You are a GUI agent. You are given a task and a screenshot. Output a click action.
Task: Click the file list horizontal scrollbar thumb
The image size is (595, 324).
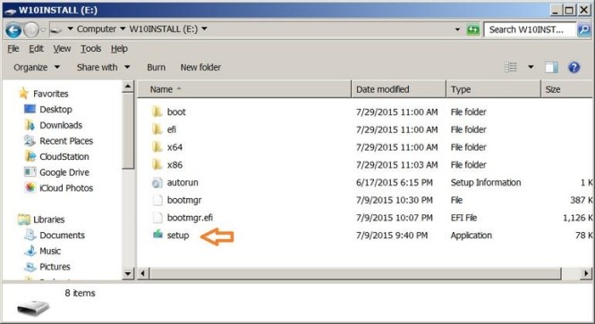click(355, 273)
